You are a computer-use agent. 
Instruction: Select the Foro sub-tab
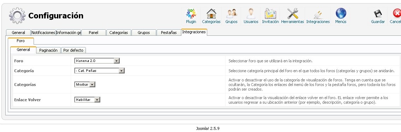(21, 41)
